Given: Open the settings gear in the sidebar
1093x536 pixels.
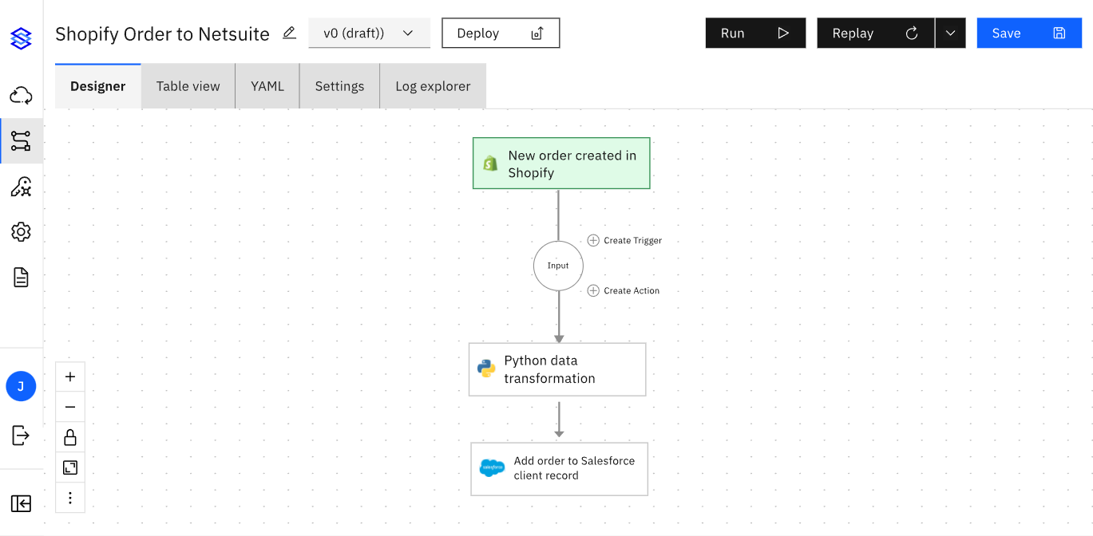Looking at the screenshot, I should point(21,232).
